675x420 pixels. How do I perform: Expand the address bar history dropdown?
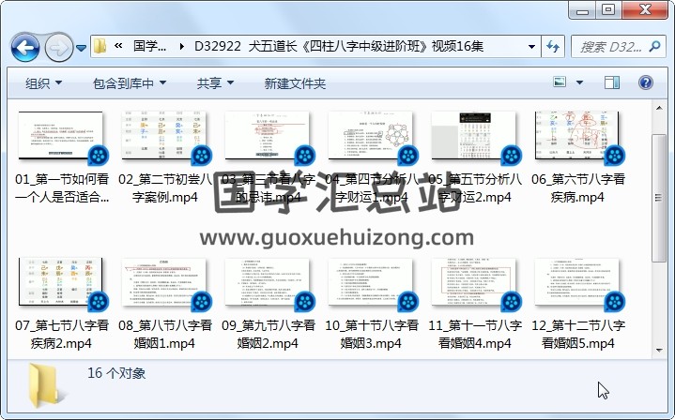coord(531,46)
